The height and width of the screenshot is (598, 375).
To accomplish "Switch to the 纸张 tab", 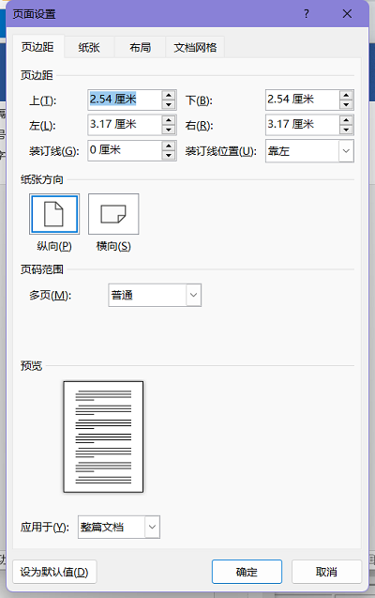I will coord(89,47).
